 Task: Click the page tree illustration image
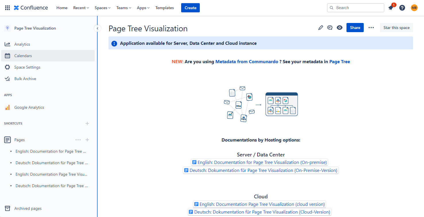click(x=261, y=104)
